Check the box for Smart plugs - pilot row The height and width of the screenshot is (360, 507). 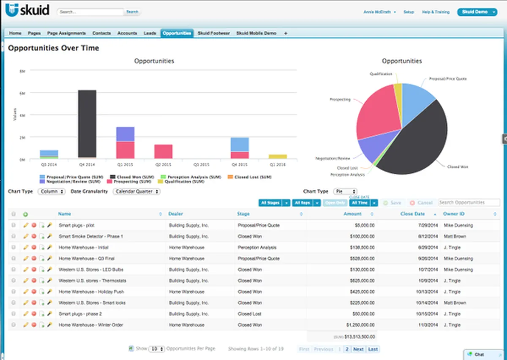point(14,225)
